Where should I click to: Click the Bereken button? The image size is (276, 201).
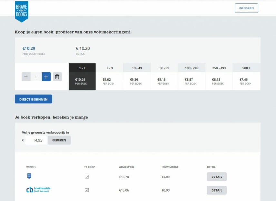click(x=59, y=140)
